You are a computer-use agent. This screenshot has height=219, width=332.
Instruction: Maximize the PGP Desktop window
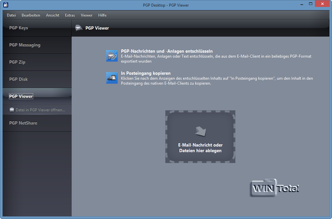(311, 4)
